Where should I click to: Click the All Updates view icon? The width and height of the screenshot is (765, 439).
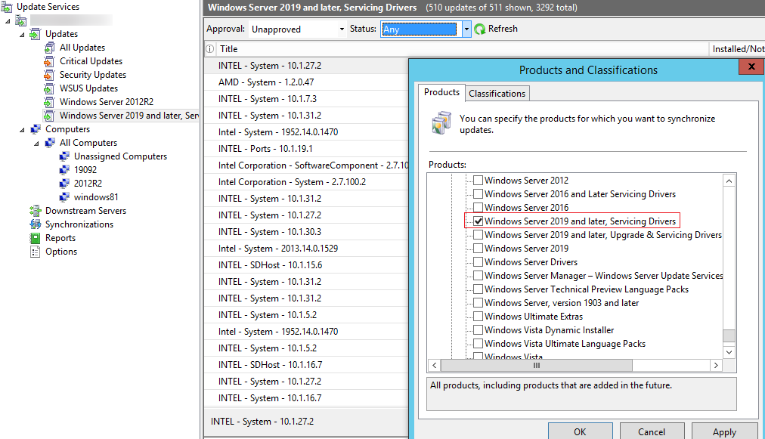[x=49, y=48]
